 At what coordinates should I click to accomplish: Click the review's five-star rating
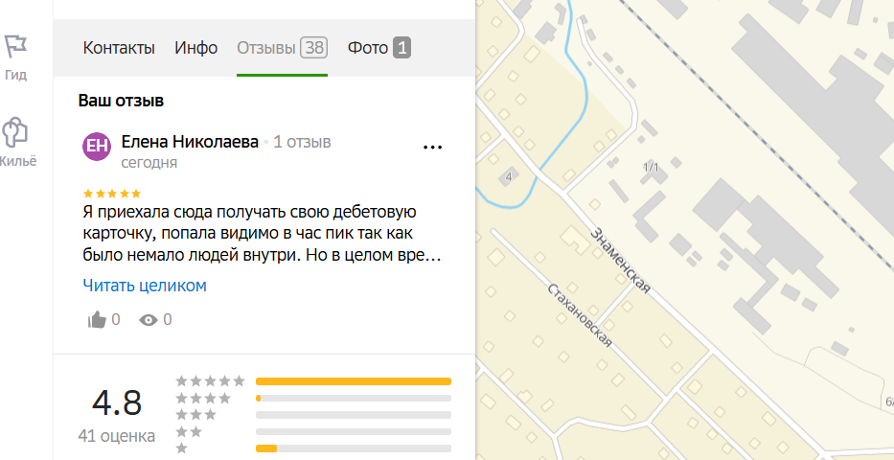[x=112, y=194]
